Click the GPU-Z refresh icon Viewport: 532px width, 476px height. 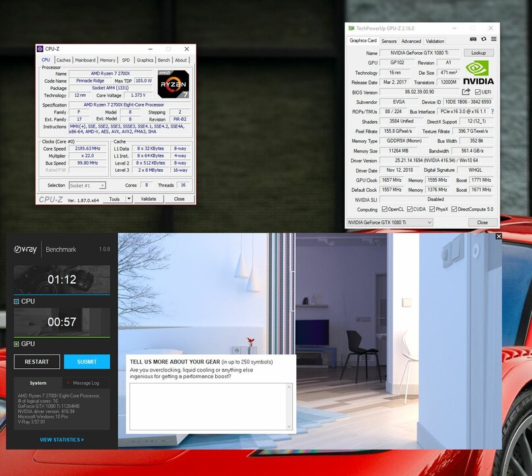(484, 39)
